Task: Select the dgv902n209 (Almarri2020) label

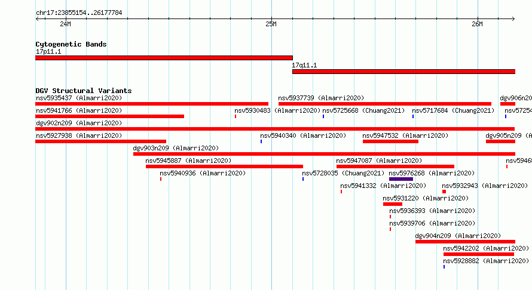Action: click(79, 123)
